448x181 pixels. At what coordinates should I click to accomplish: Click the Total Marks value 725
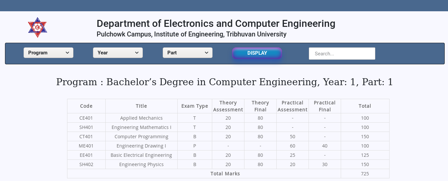tap(365, 174)
